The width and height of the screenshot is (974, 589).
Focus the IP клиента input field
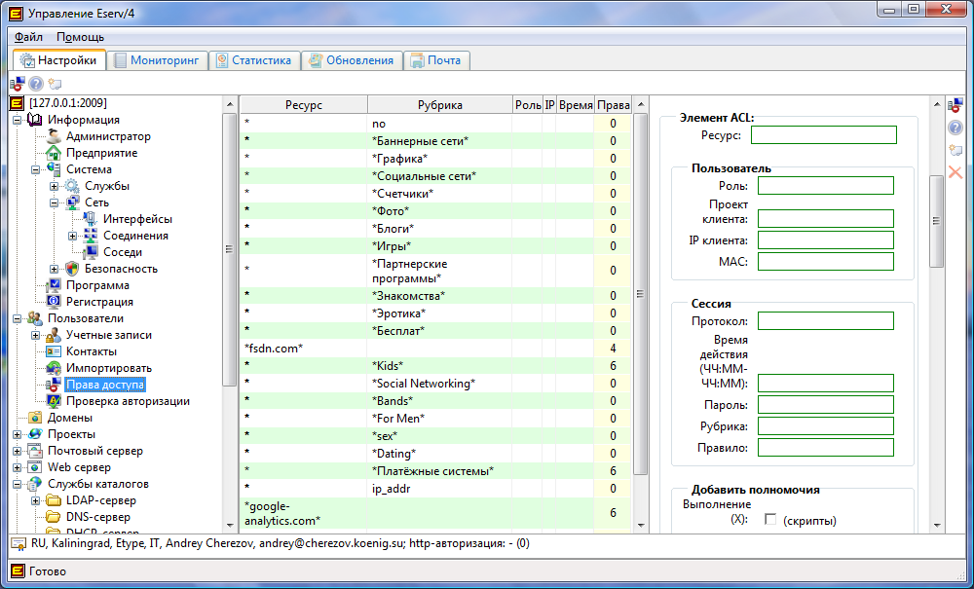(x=826, y=240)
